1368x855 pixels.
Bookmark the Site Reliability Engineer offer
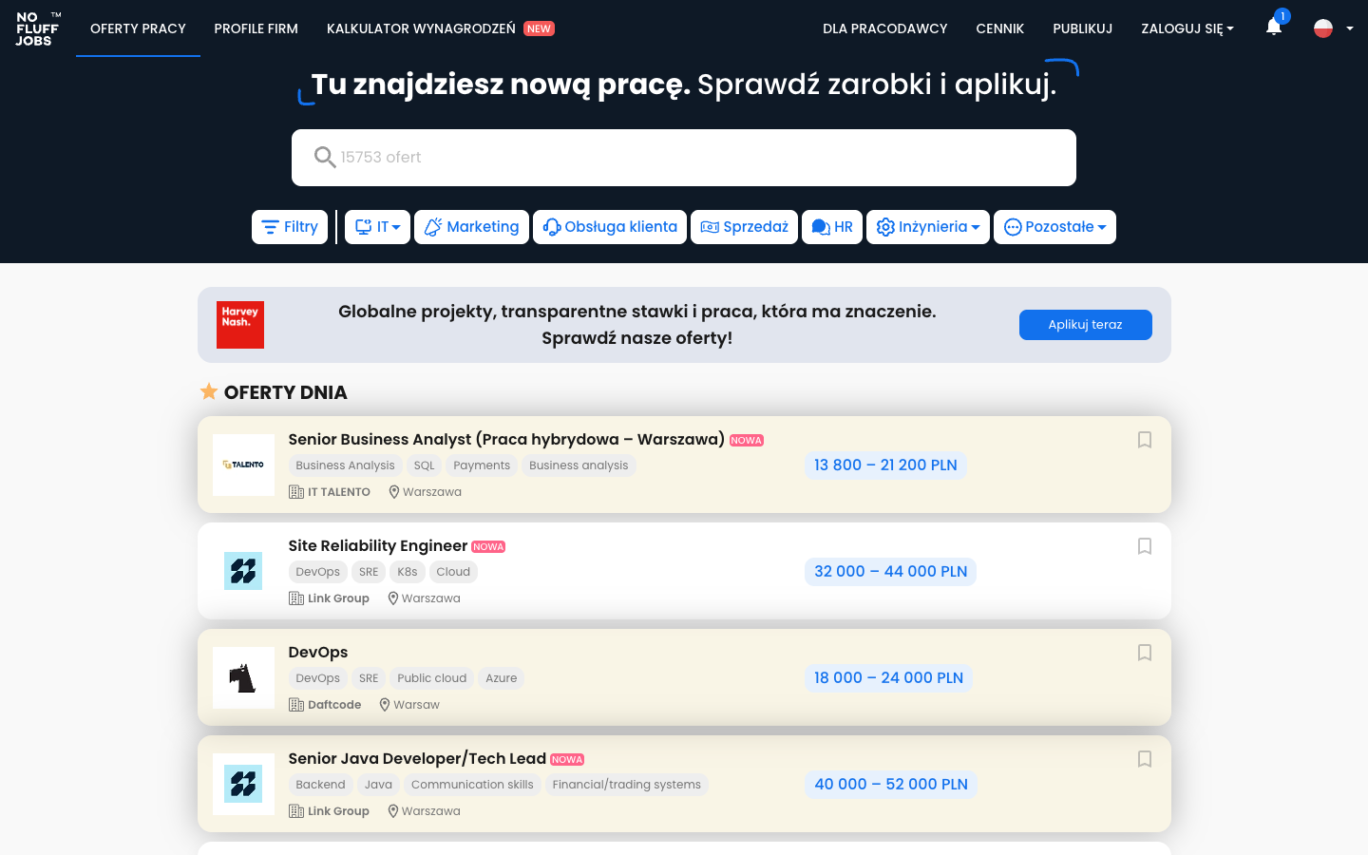1145,546
